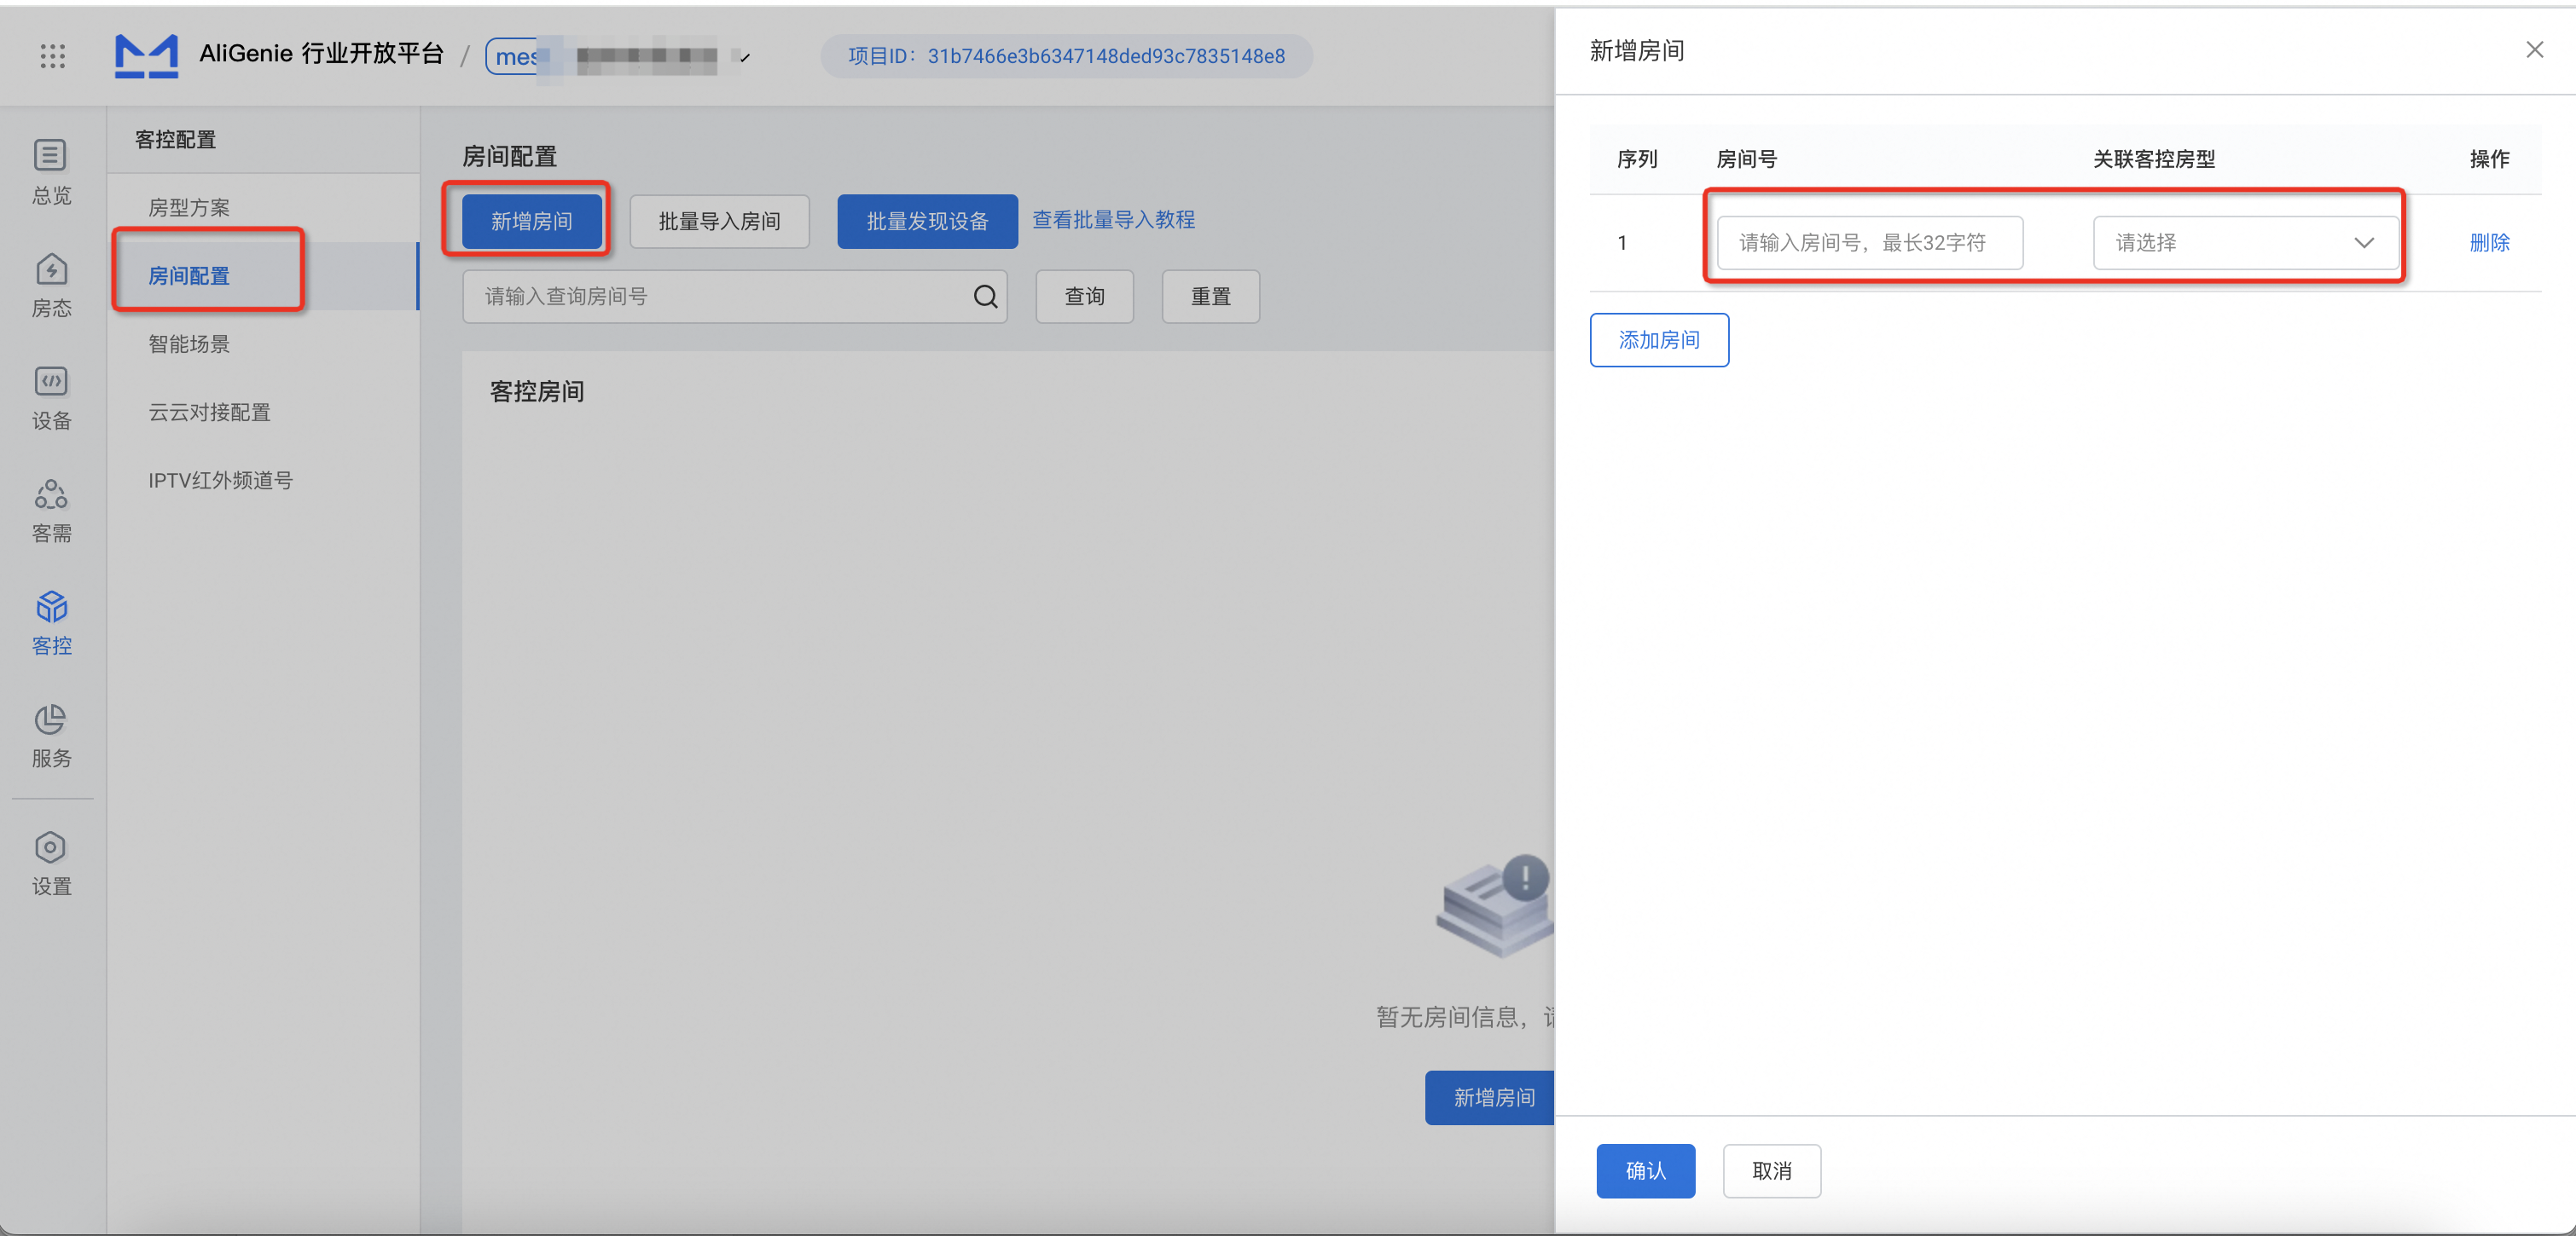2576x1236 pixels.
Task: Expand the 关联客控房型 dropdown
Action: coord(2245,243)
